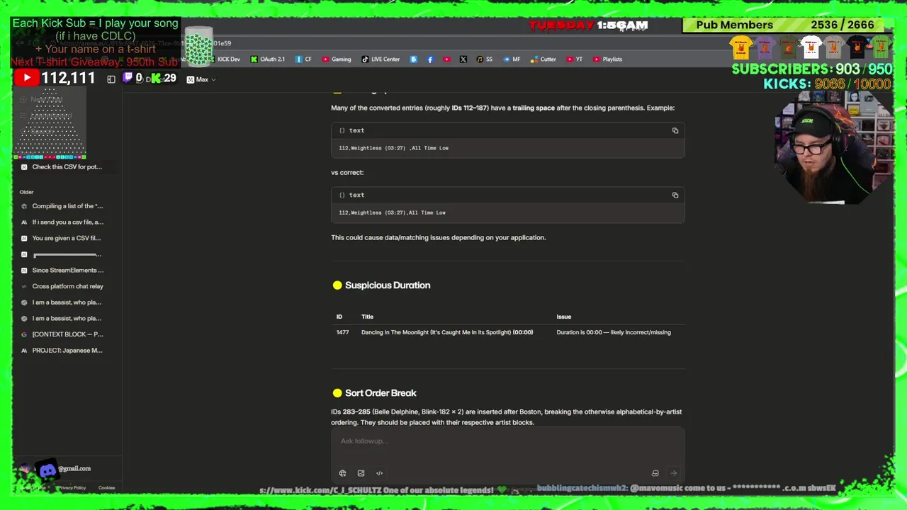Click the X (Twitter) bookmark icon

463,59
